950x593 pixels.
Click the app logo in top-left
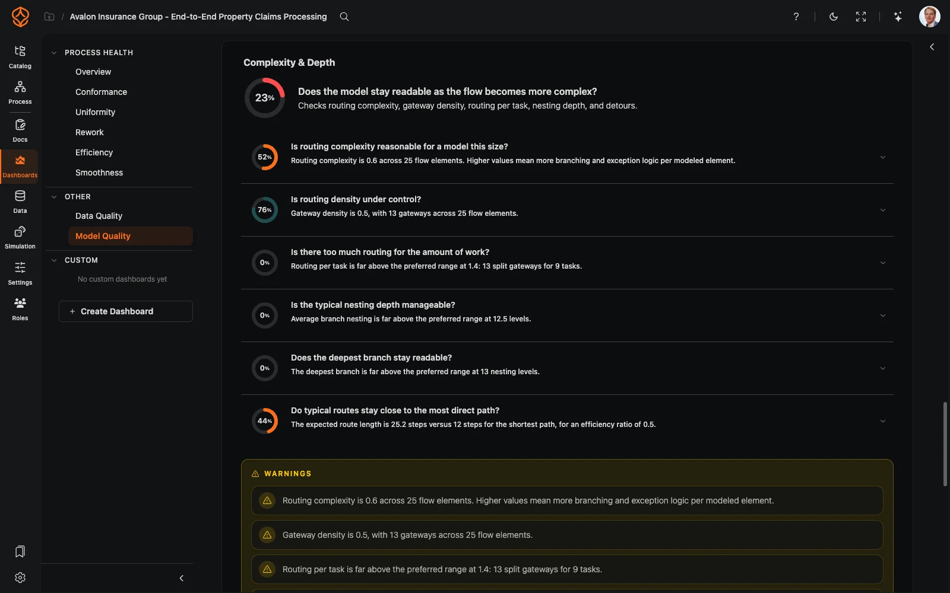[x=20, y=17]
